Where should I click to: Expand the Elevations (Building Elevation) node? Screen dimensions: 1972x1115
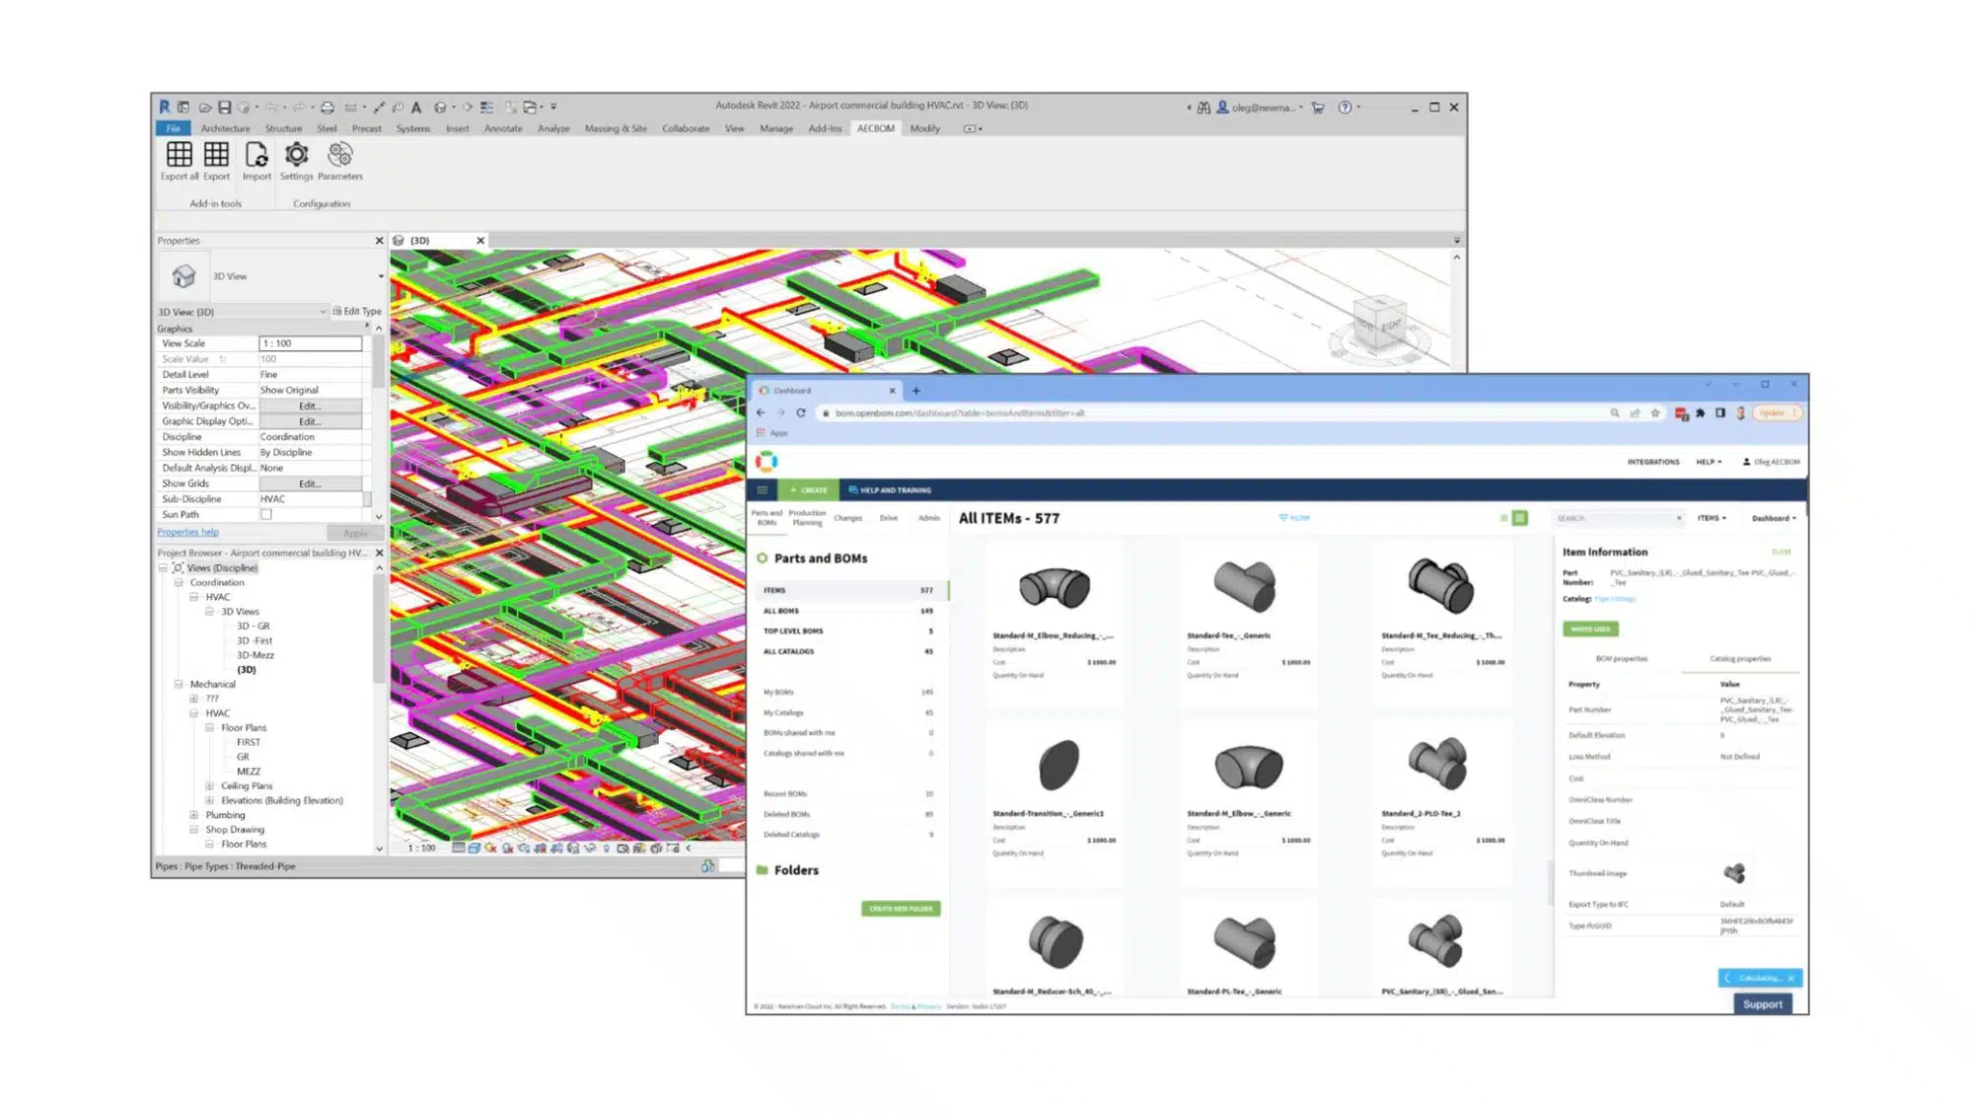click(x=209, y=801)
